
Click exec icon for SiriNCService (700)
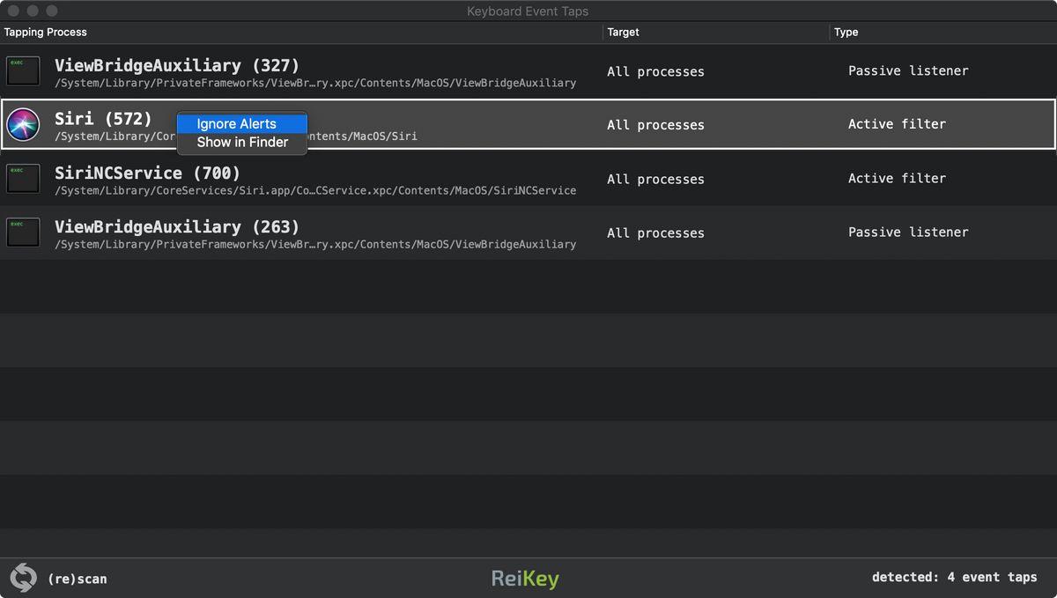coord(23,179)
